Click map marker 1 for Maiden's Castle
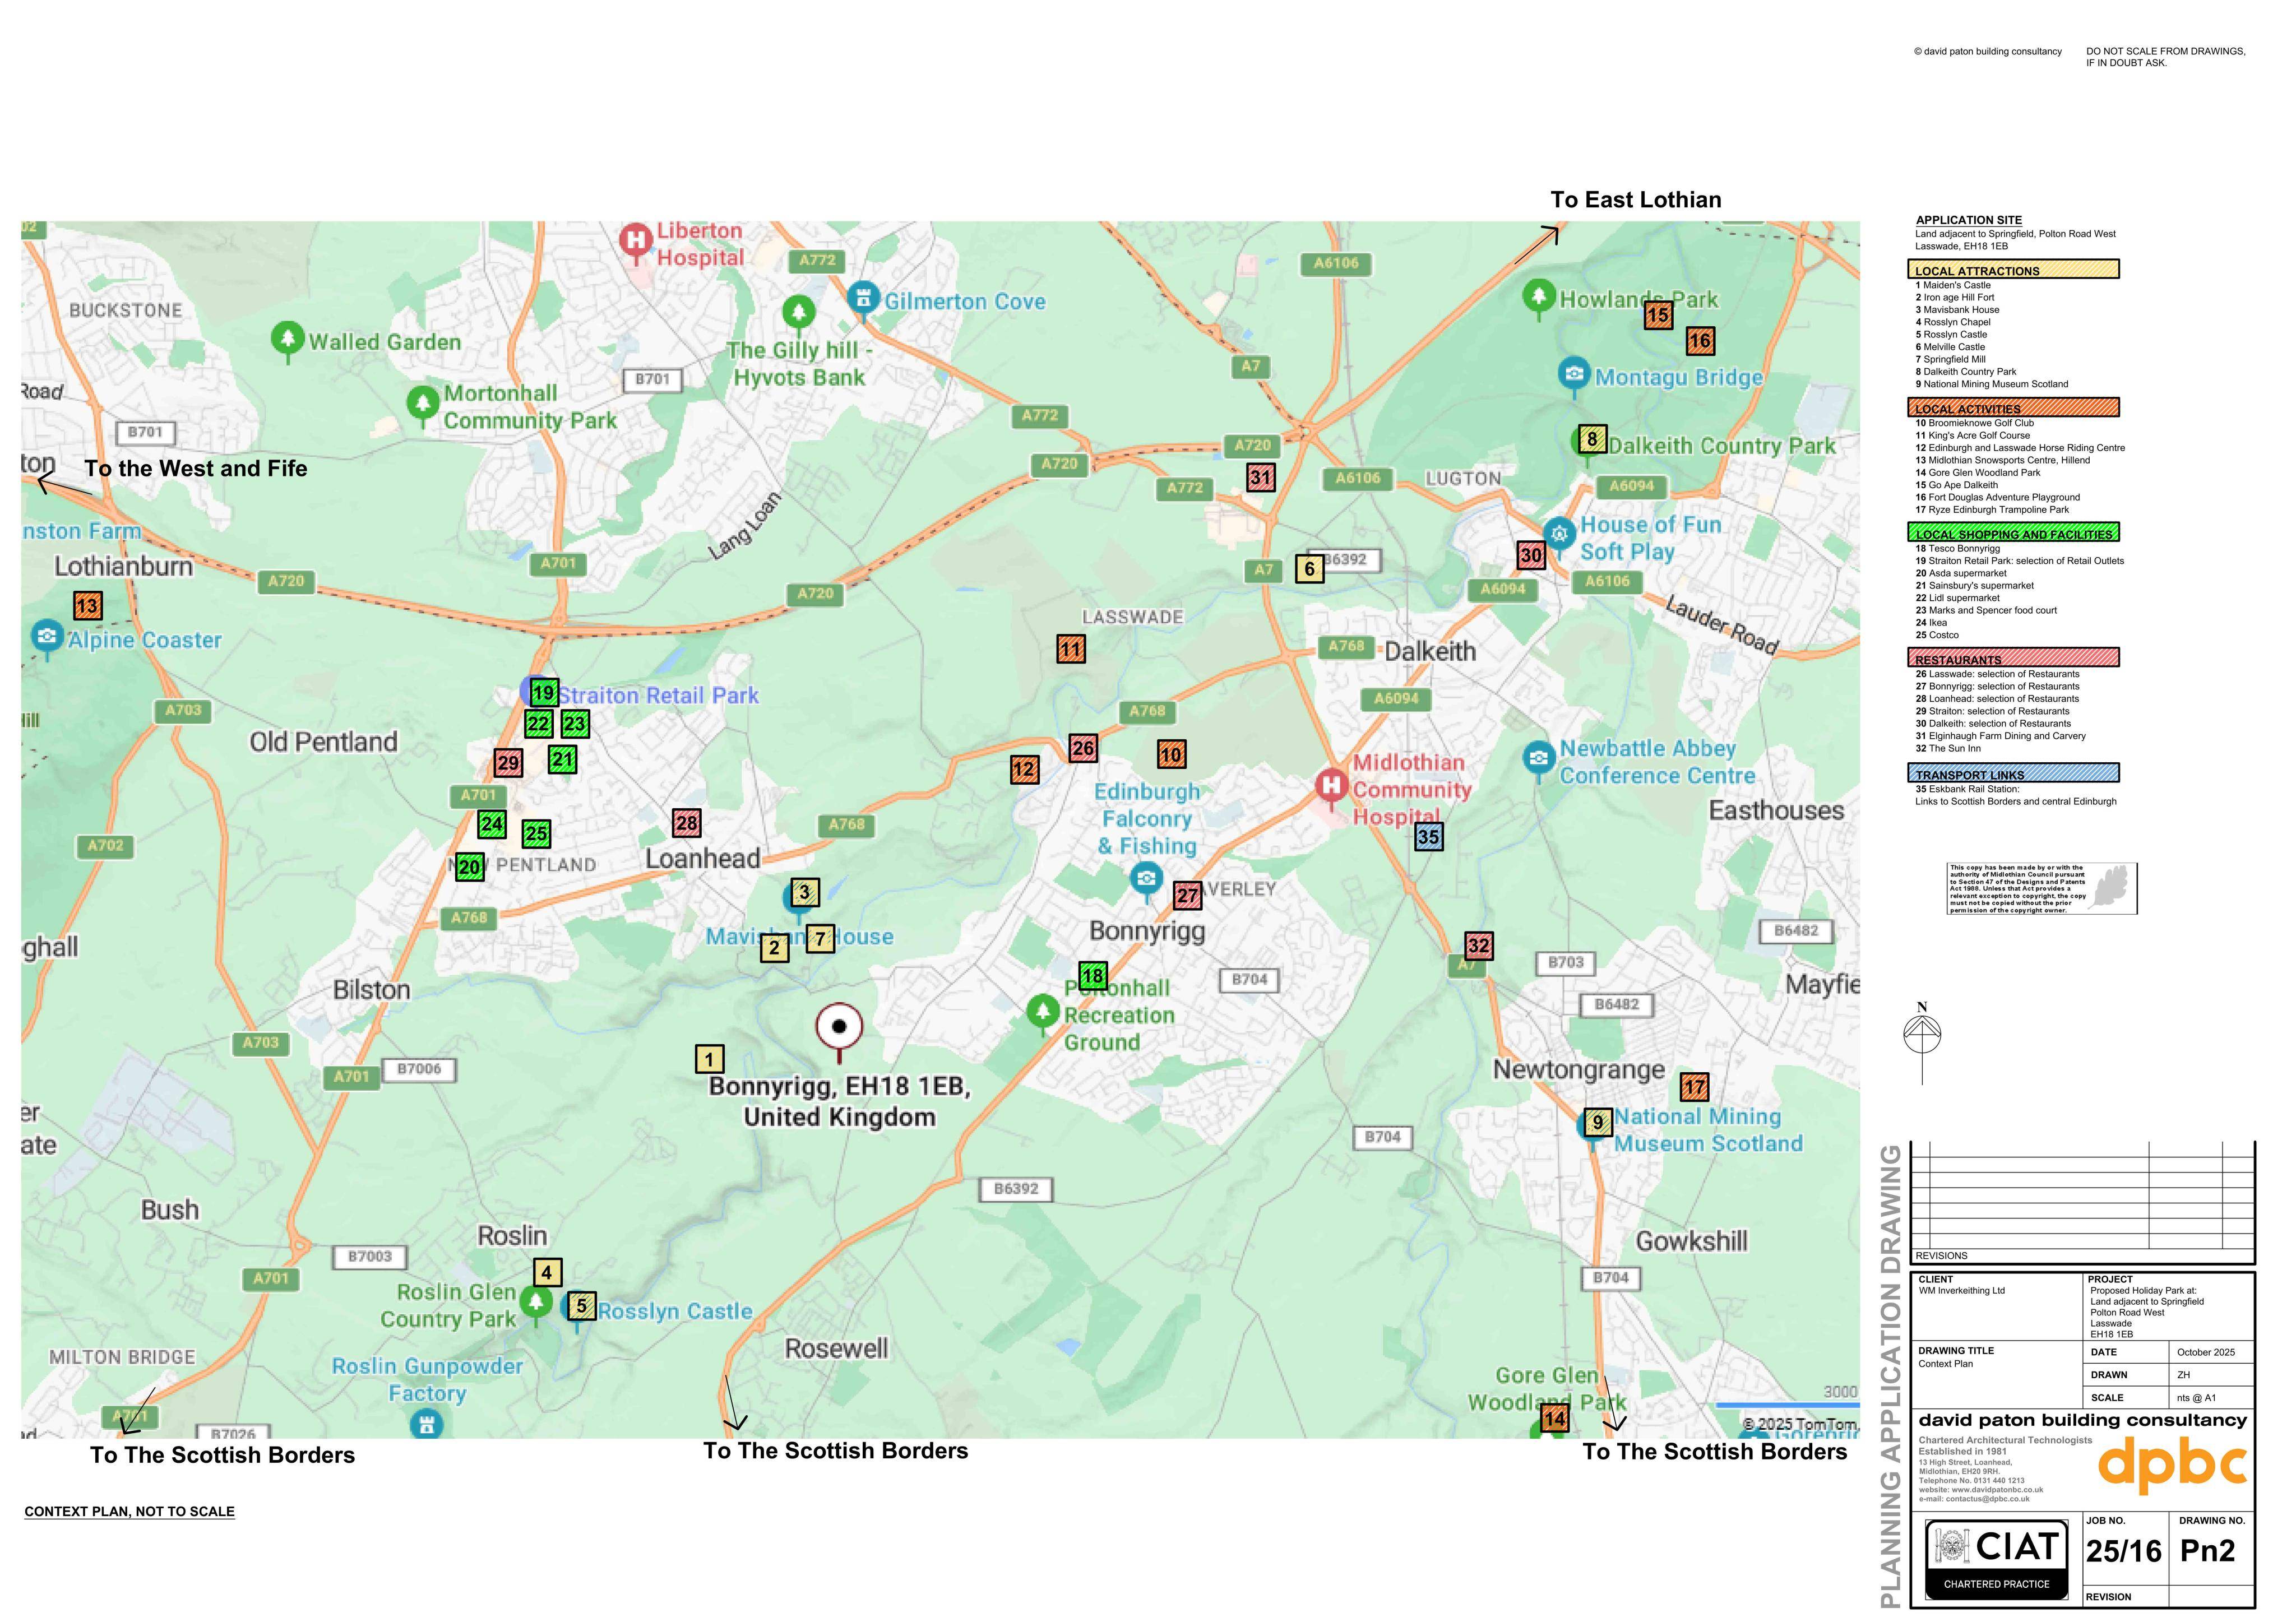 [x=709, y=1059]
